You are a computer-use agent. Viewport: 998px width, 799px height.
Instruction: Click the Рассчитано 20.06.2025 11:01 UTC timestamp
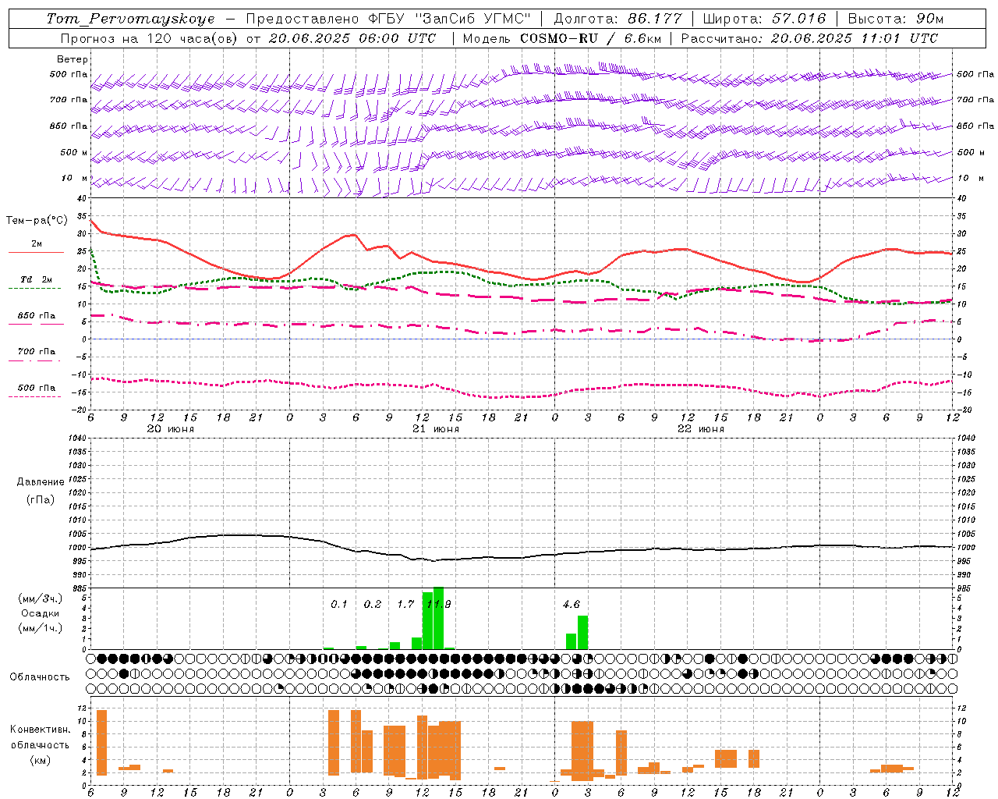(809, 38)
